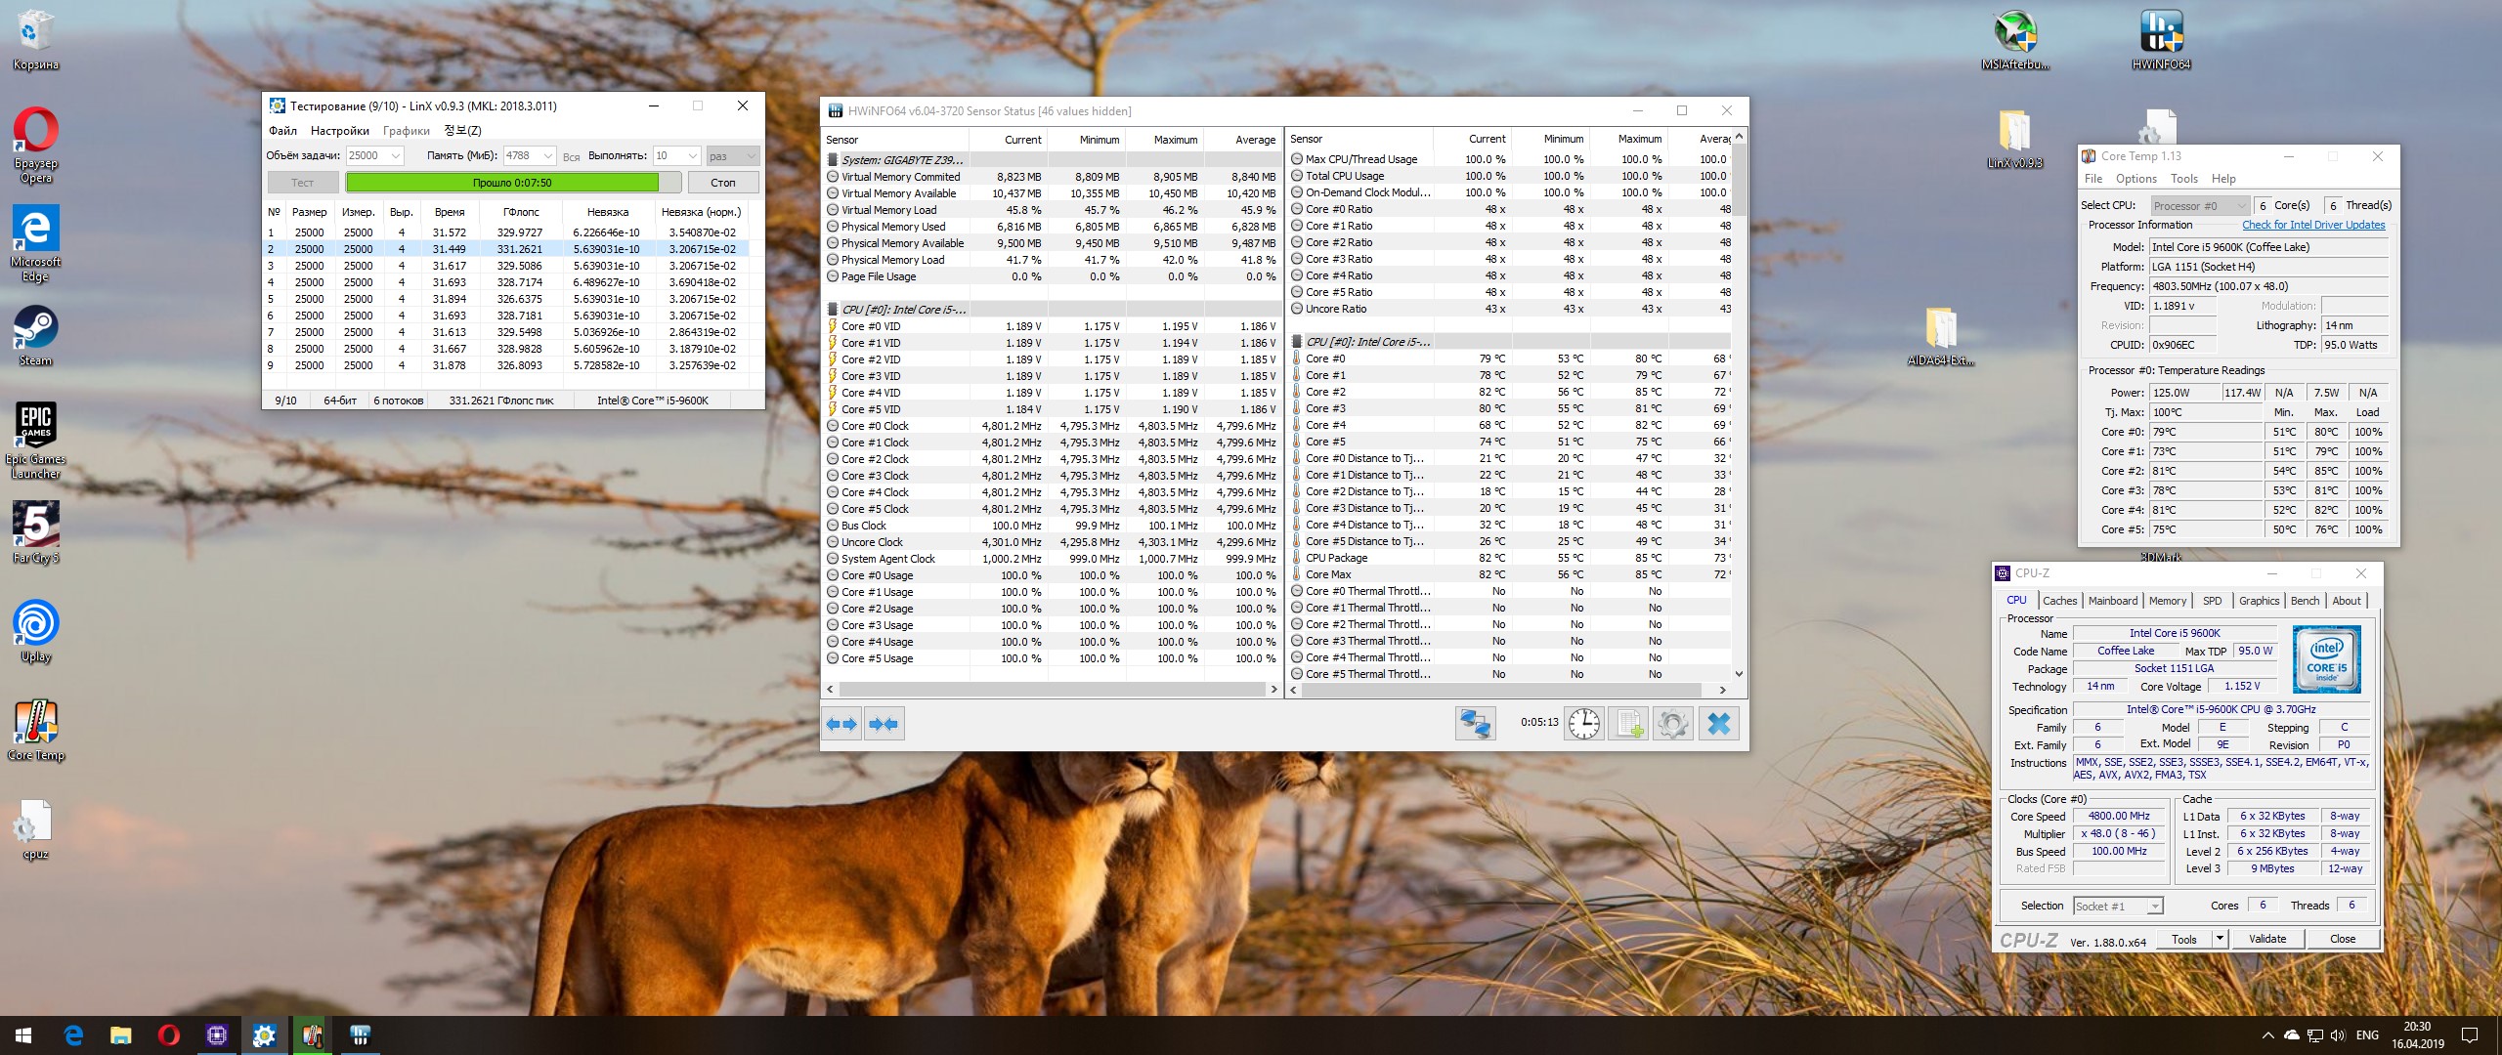The width and height of the screenshot is (2502, 1055).
Task: Click HWiNFO left pane horizontal scrollbar
Action: tap(1051, 690)
